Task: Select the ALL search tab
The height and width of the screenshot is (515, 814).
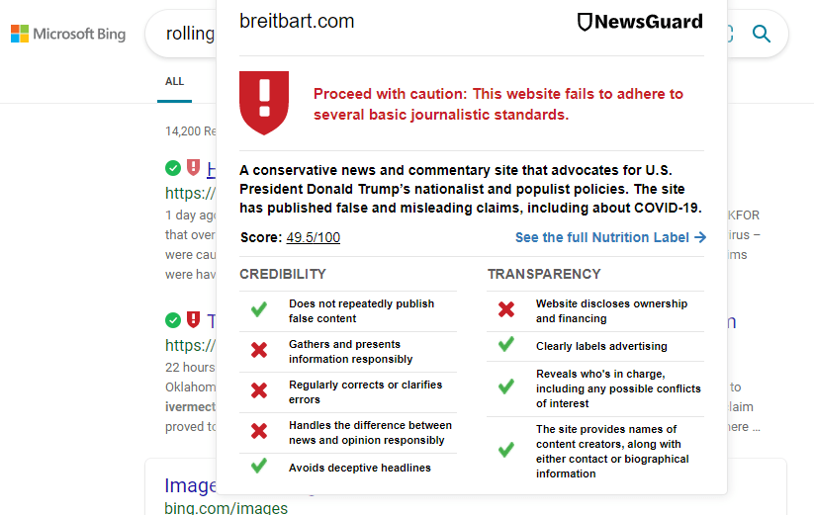Action: (x=175, y=81)
